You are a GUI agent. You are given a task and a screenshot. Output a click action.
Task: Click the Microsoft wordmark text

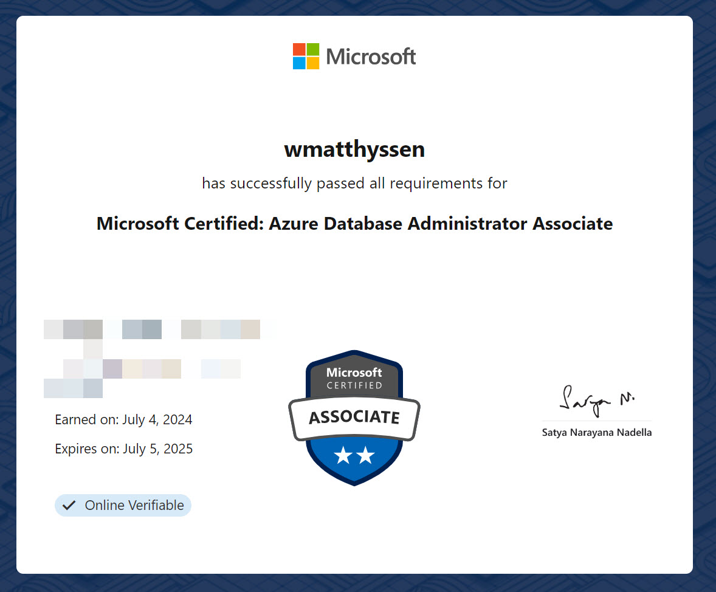pyautogui.click(x=371, y=57)
